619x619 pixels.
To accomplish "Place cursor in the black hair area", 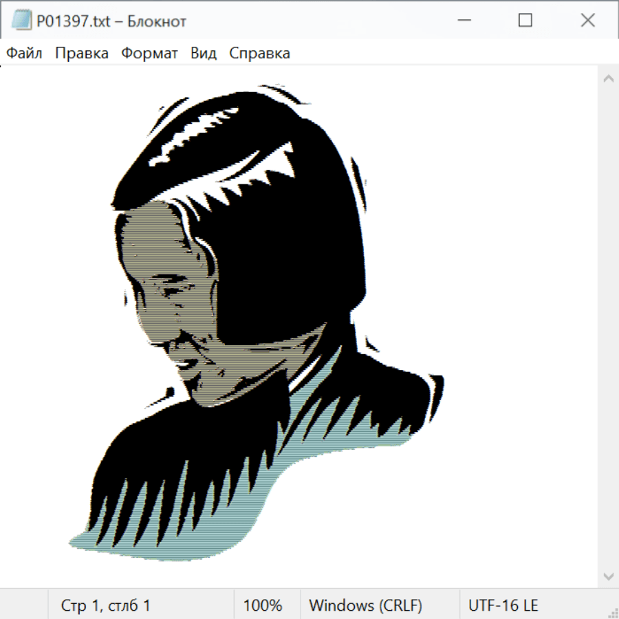I will click(x=289, y=261).
